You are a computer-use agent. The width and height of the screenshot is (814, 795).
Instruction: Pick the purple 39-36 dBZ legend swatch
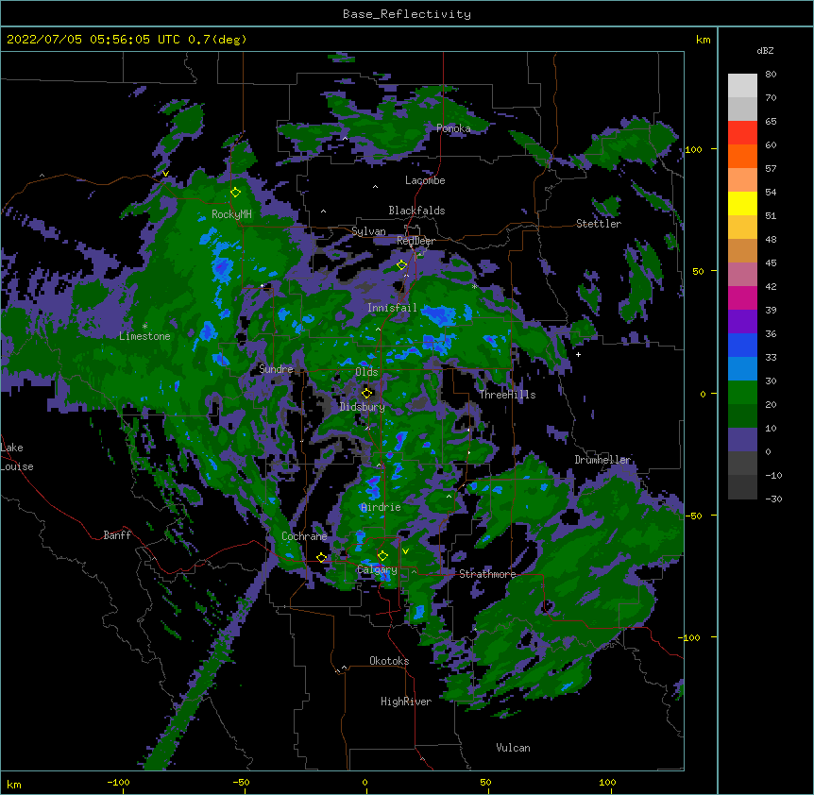(742, 321)
